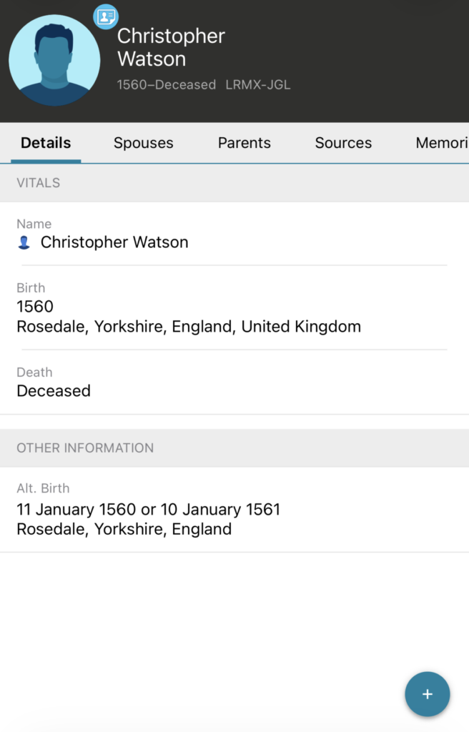This screenshot has width=469, height=732.
Task: Open the Name vital entry
Action: [x=114, y=242]
